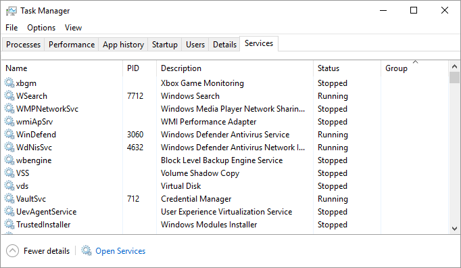
Task: Select the VSS service name
Action: pyautogui.click(x=22, y=173)
